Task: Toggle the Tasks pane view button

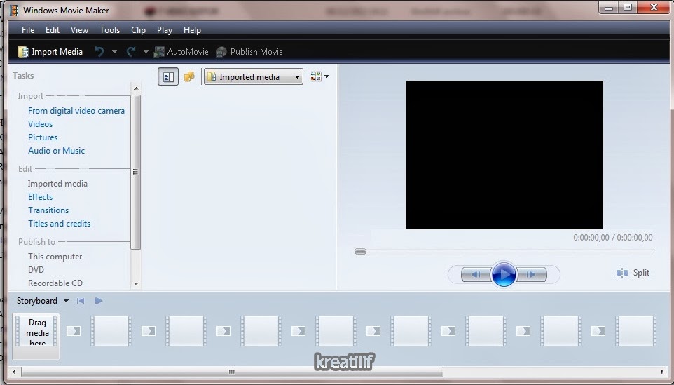Action: pos(168,77)
